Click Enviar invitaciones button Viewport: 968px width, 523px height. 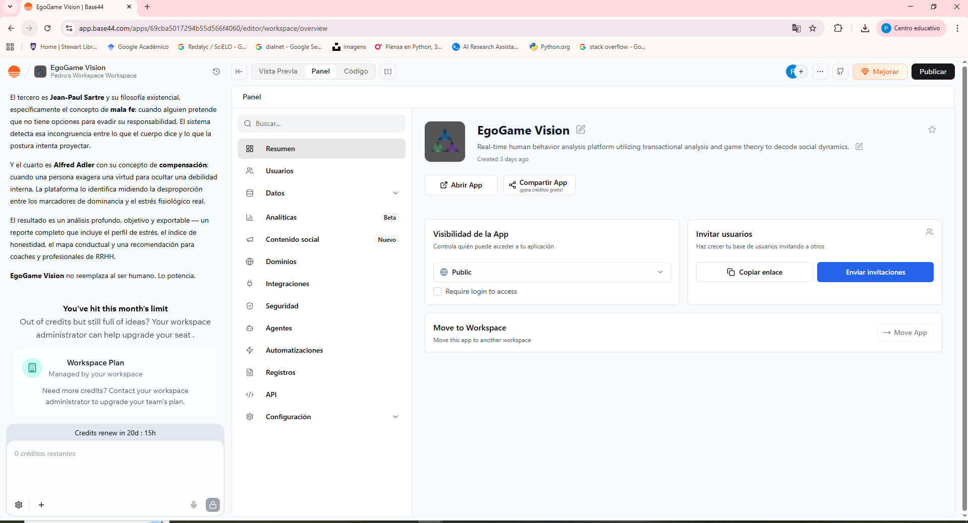875,272
